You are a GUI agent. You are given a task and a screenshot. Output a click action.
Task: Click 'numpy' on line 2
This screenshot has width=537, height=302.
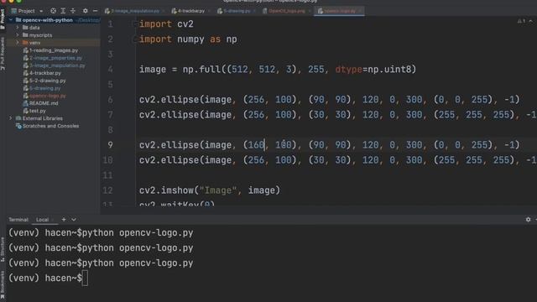190,39
